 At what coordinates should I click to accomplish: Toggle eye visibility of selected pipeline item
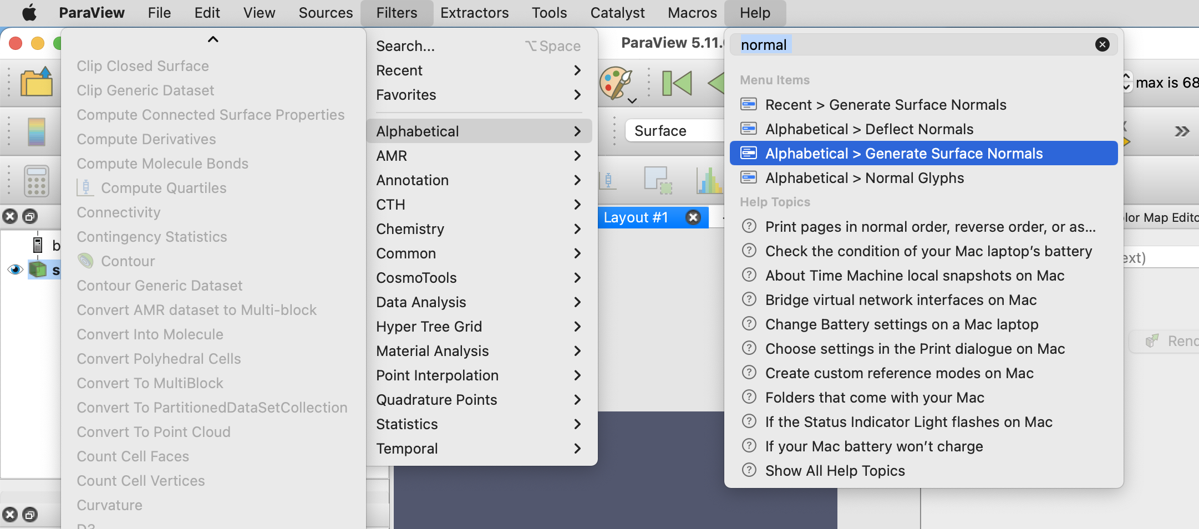click(15, 269)
